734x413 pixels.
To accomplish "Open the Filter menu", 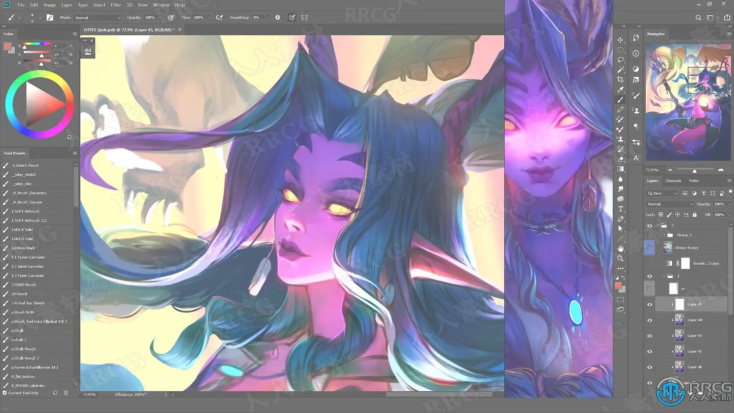I will tap(115, 5).
